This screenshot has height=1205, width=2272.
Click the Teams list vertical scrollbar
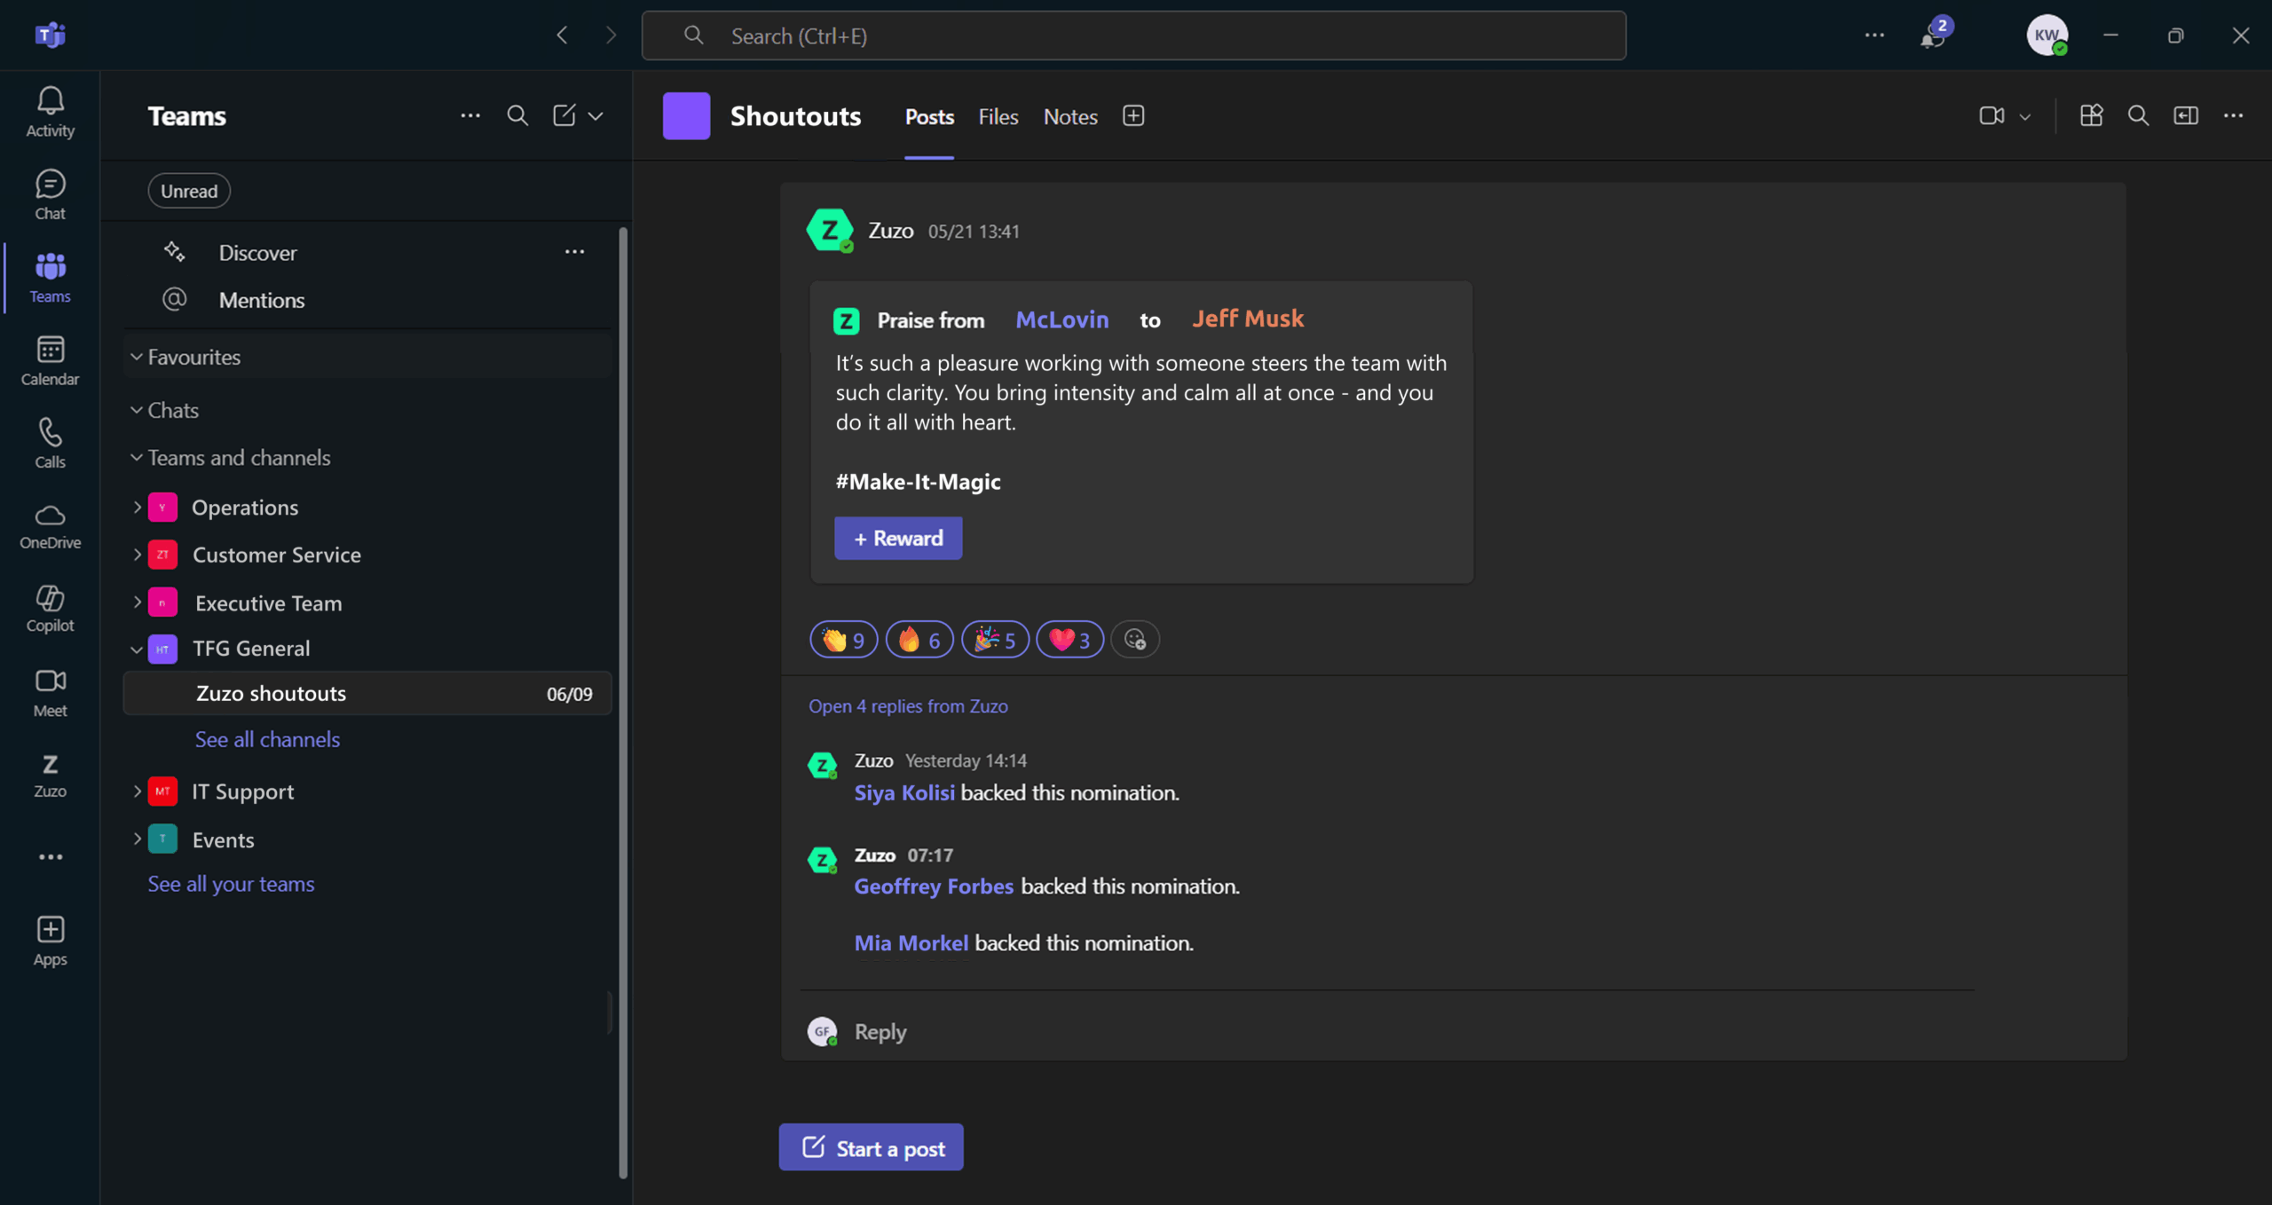coord(623,703)
